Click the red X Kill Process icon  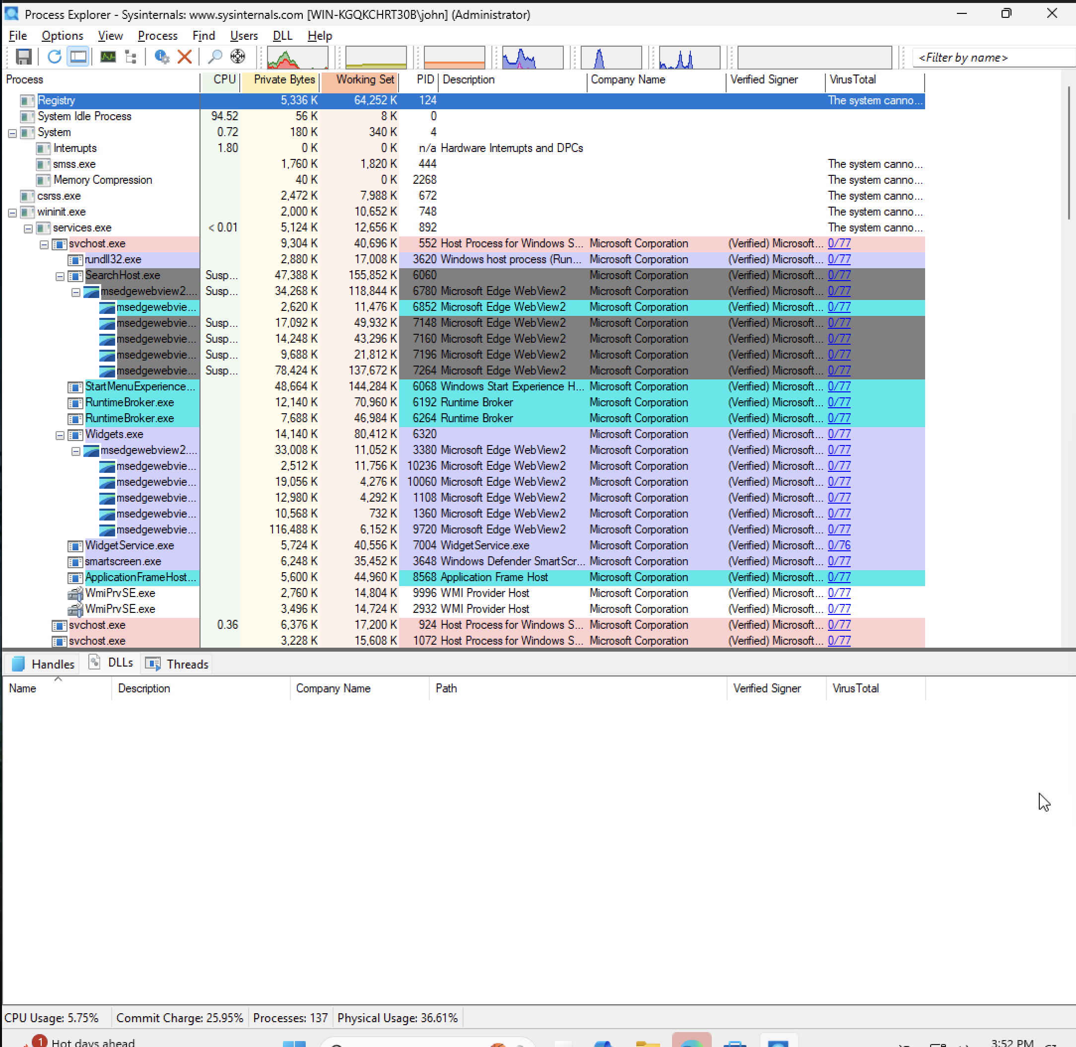pyautogui.click(x=185, y=57)
